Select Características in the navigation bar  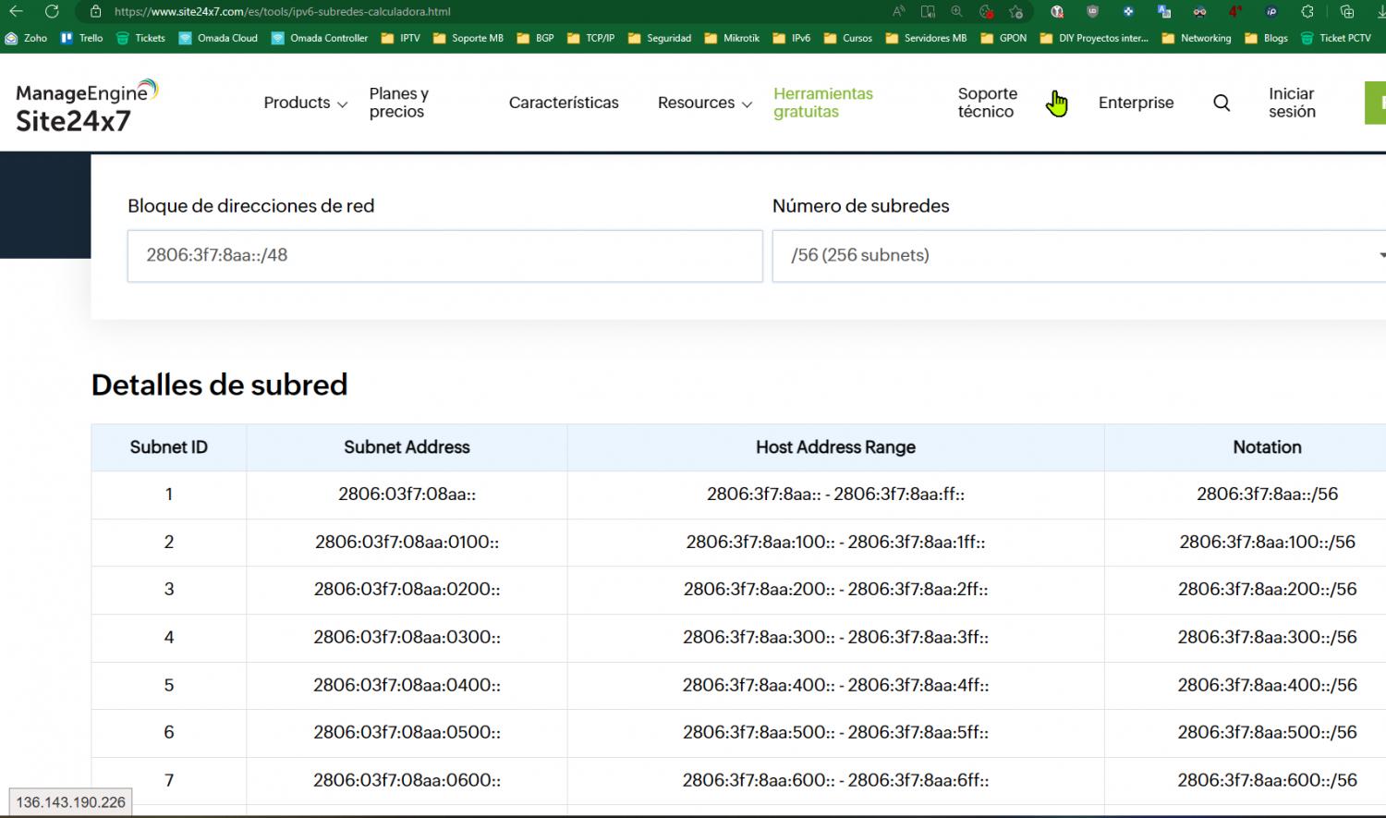(564, 103)
